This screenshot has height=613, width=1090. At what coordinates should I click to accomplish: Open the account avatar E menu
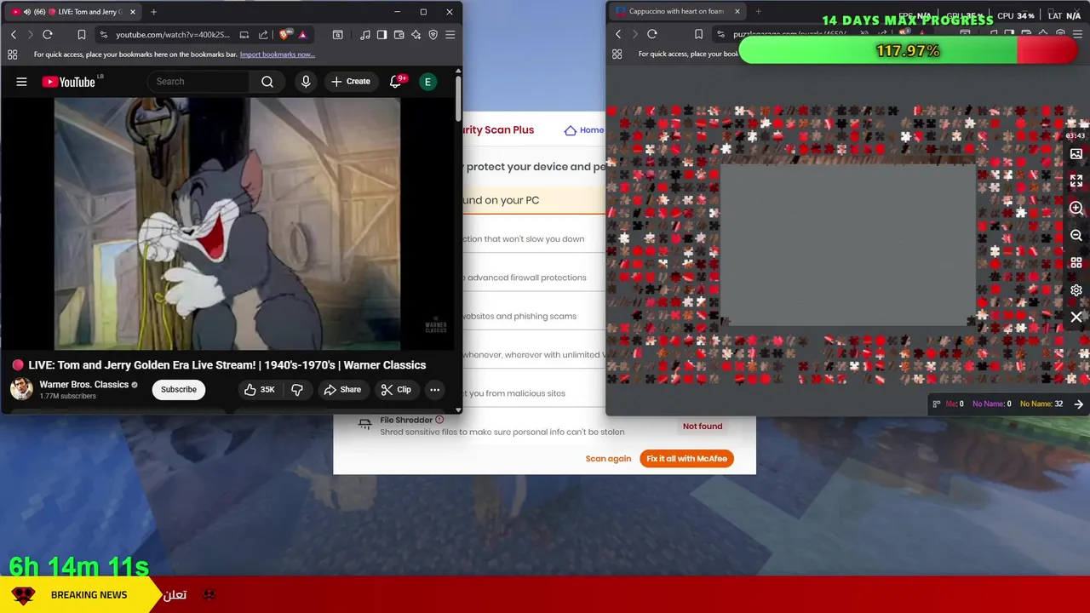pyautogui.click(x=428, y=82)
